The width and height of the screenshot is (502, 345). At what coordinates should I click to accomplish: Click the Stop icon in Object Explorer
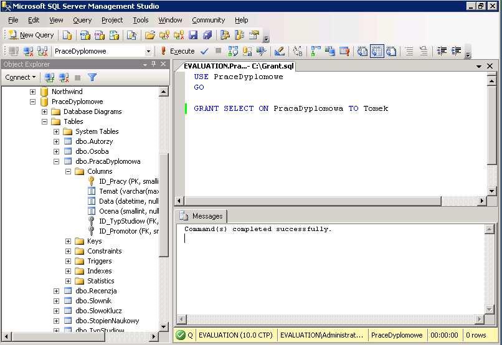pos(77,77)
